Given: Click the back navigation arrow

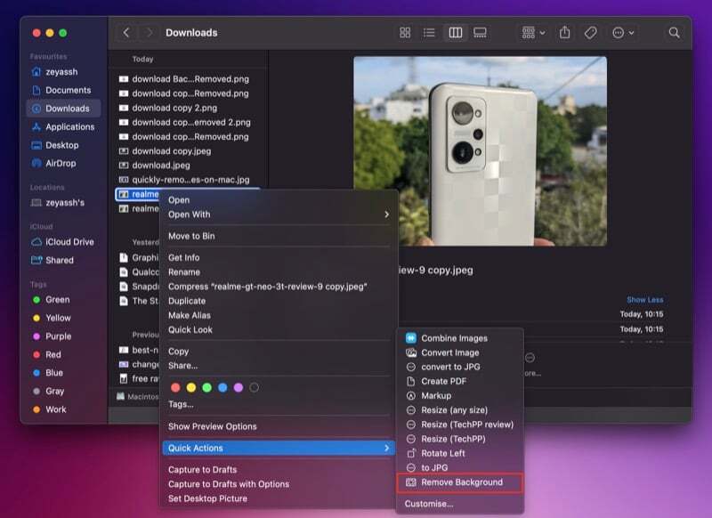Looking at the screenshot, I should [126, 33].
